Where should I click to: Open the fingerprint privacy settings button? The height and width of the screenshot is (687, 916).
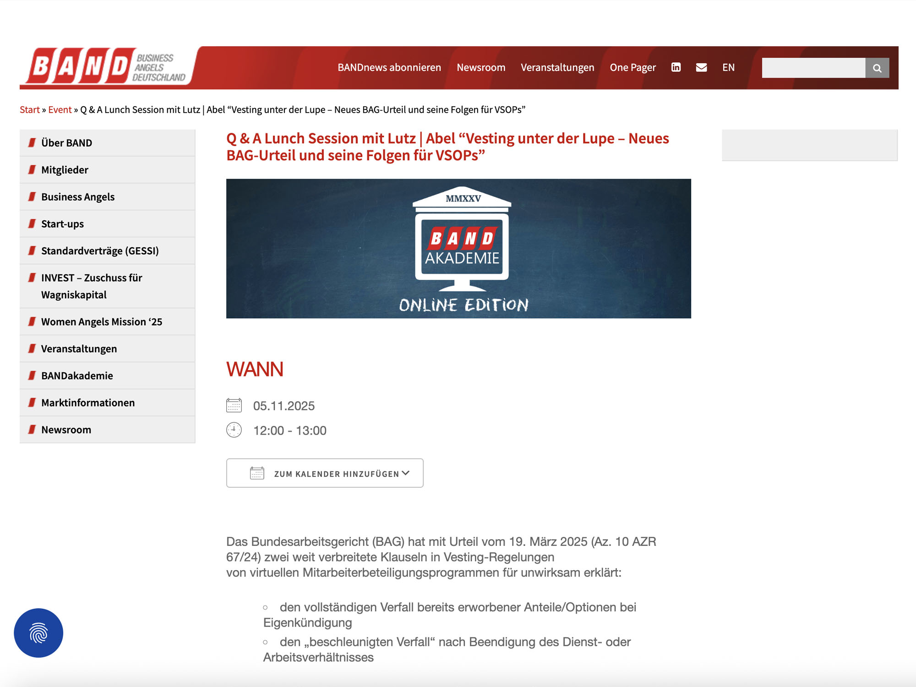38,633
